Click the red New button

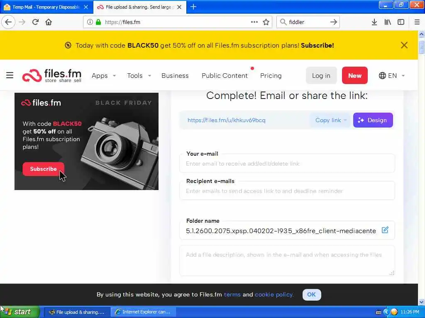[x=354, y=76]
